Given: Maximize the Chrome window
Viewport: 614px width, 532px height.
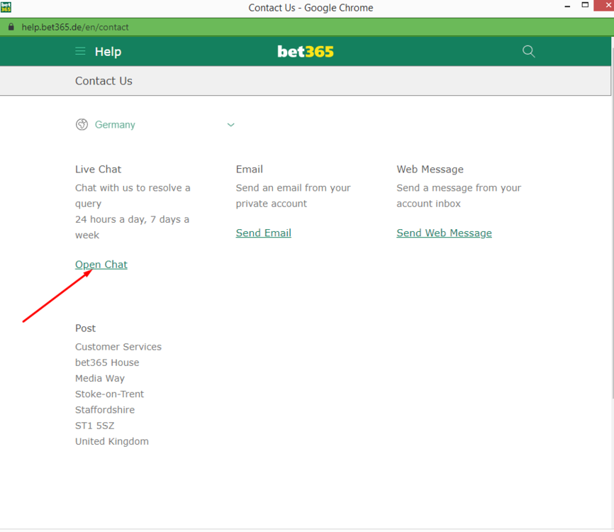Looking at the screenshot, I should pyautogui.click(x=585, y=6).
